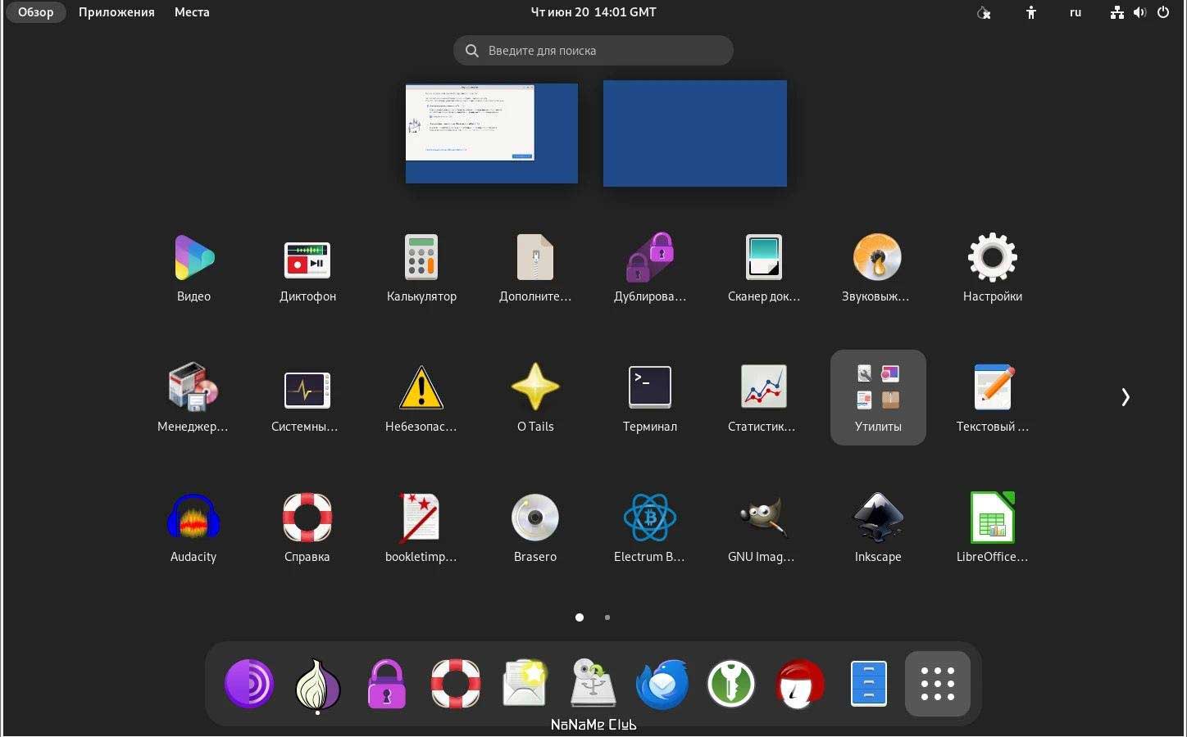Launch Brasero disc burner
This screenshot has height=737, width=1187.
pyautogui.click(x=535, y=528)
